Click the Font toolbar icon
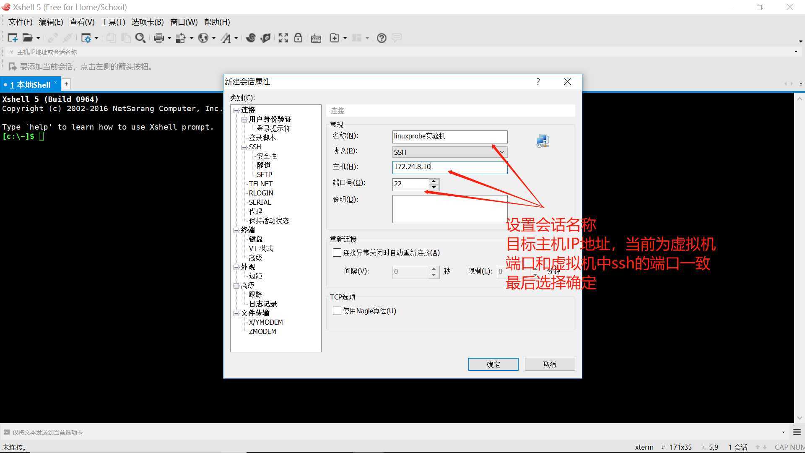 tap(226, 38)
